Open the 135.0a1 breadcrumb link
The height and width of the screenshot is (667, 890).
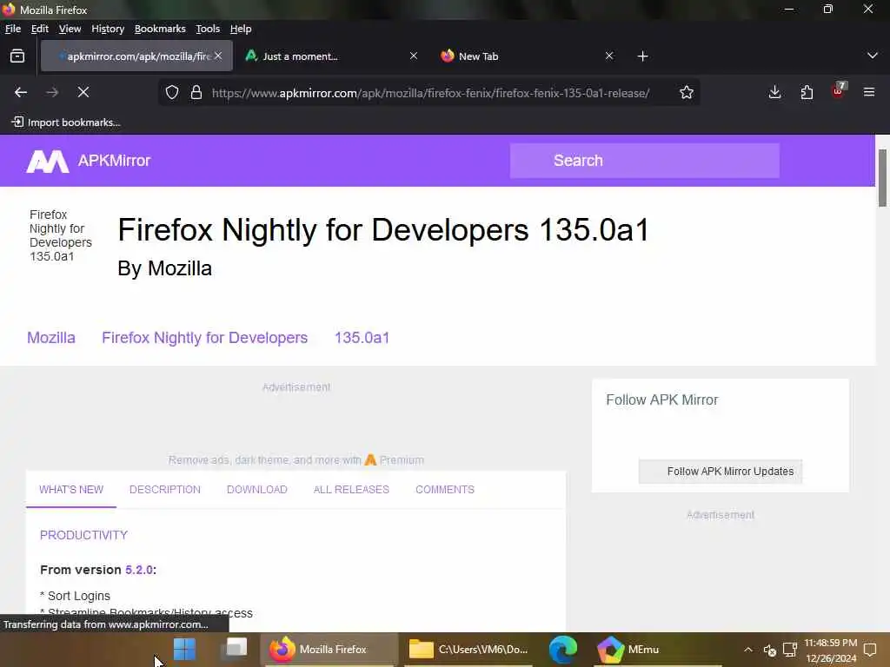click(x=362, y=338)
